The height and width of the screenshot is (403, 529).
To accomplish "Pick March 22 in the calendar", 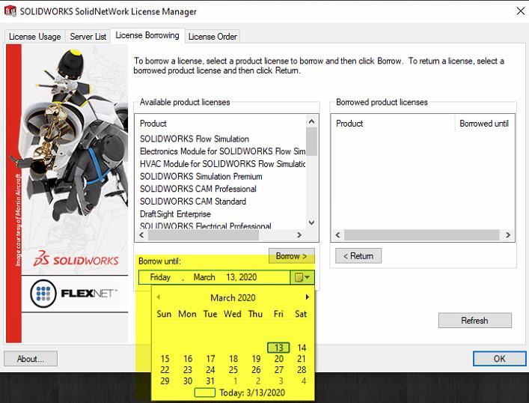I will point(165,370).
